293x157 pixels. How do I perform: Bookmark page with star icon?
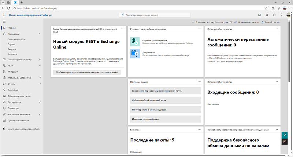pyautogui.click(x=266, y=8)
